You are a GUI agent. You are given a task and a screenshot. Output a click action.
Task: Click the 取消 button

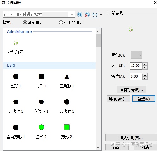coord(145,147)
